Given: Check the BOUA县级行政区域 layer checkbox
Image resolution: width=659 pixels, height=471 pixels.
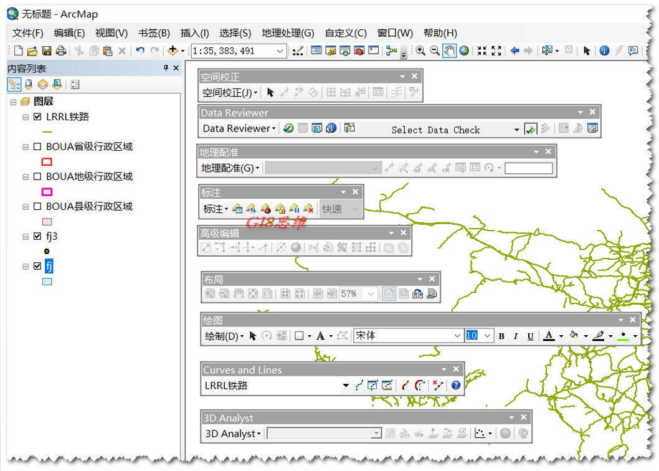Looking at the screenshot, I should pyautogui.click(x=37, y=206).
